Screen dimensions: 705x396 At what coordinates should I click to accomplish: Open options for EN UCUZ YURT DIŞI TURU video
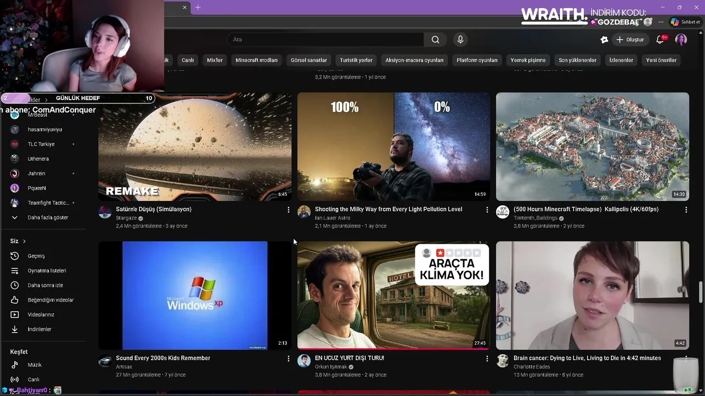487,359
